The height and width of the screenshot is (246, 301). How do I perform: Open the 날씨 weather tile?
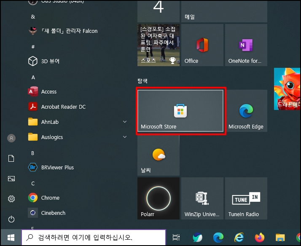(159, 155)
